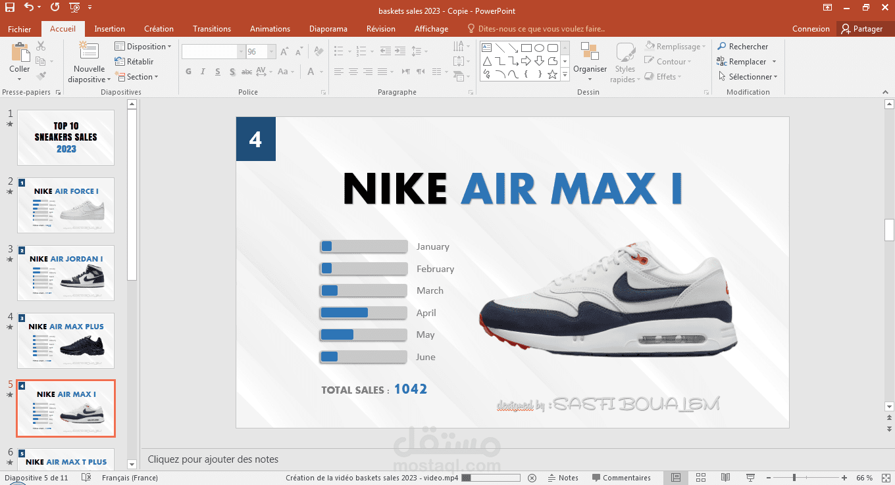
Task: Switch to the Insertion tab
Action: [110, 29]
